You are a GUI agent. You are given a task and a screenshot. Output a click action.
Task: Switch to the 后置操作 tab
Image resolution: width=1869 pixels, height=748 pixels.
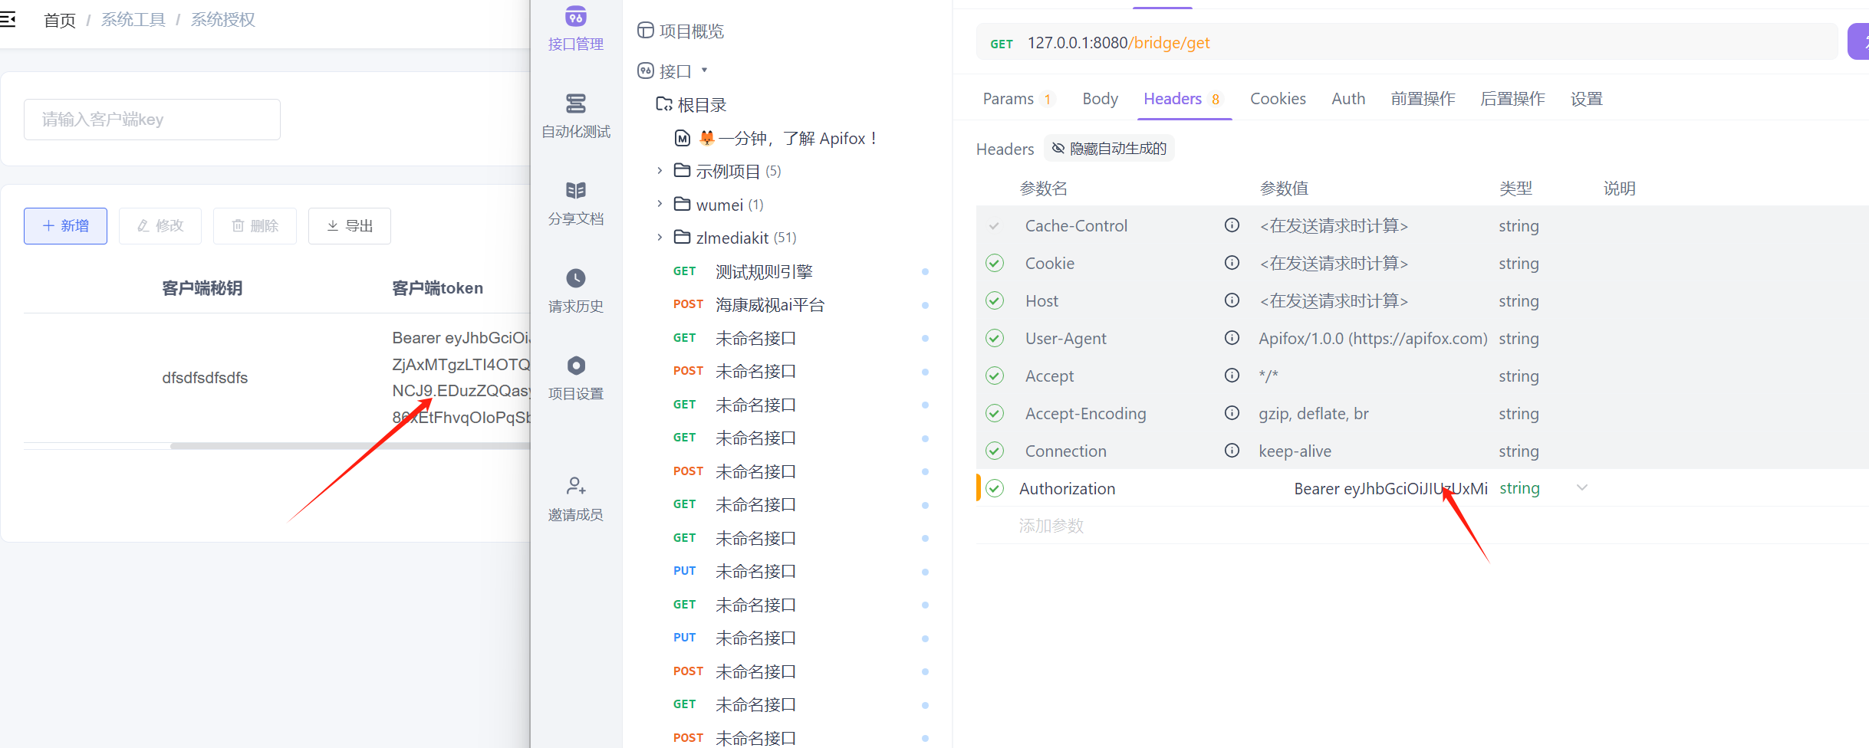point(1512,99)
